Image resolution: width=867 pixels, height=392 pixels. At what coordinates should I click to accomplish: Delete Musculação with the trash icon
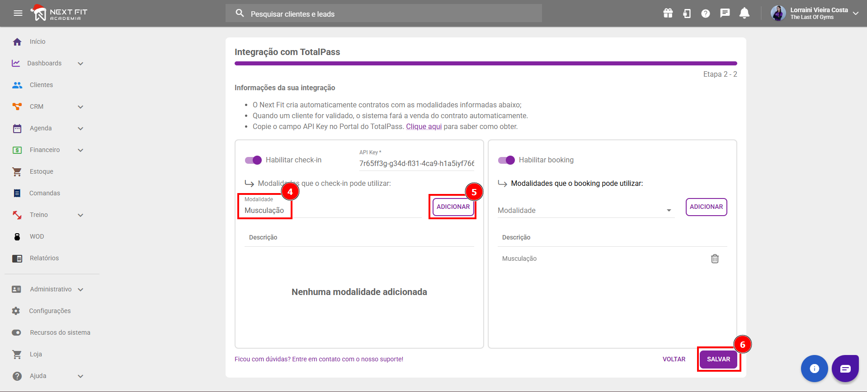tap(715, 258)
